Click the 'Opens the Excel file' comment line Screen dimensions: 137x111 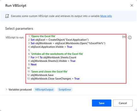43,36
